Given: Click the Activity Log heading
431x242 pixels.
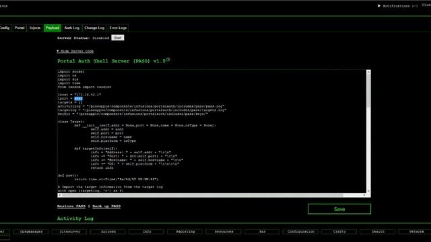Looking at the screenshot, I should (75, 218).
